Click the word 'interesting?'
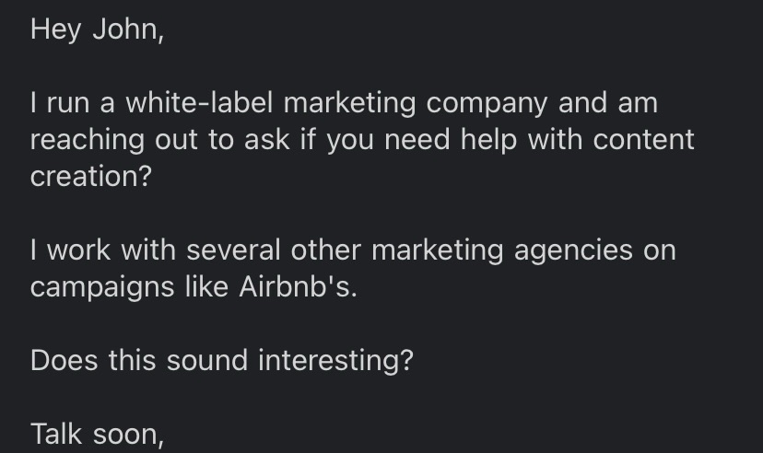 [335, 359]
